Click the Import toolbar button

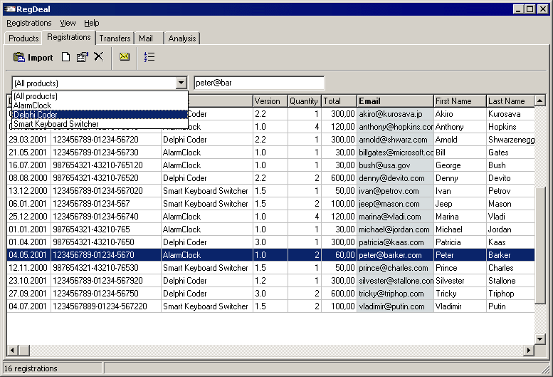point(33,57)
